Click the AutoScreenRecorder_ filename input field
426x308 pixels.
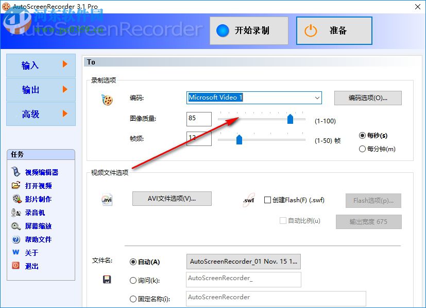point(243,279)
